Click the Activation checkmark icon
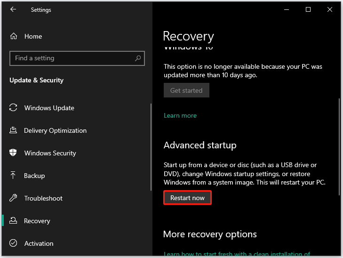343x258 pixels. 13,243
